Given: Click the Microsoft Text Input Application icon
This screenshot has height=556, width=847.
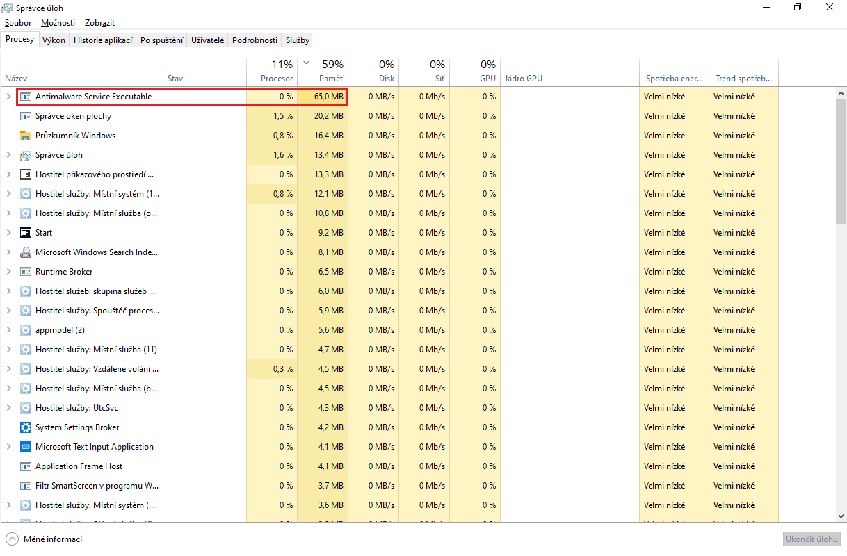Looking at the screenshot, I should click(x=26, y=447).
